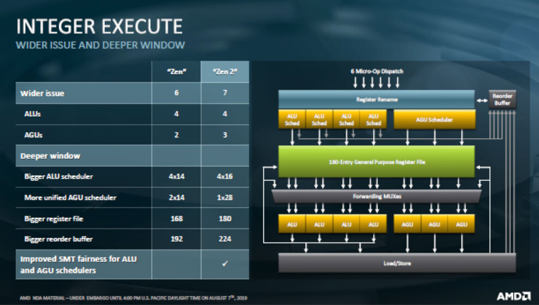
Task: Click the 6 Micro-Op Dispatch label
Action: [377, 71]
